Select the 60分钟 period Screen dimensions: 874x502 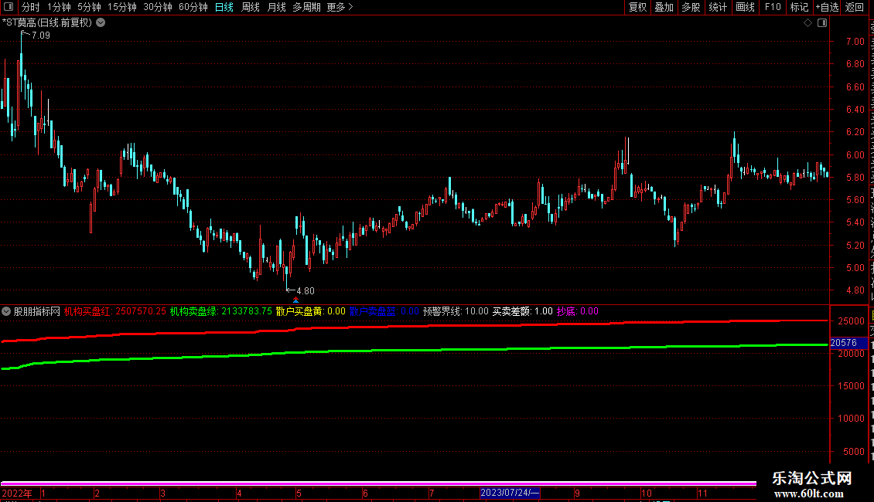[x=193, y=7]
